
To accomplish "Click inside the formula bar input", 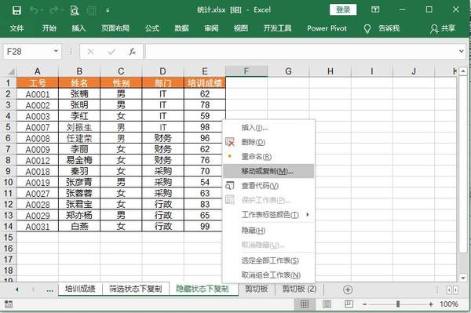I will (301, 52).
